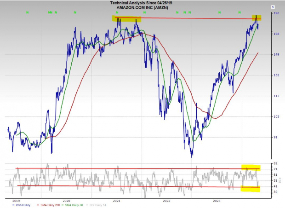The width and height of the screenshot is (285, 208).
Task: Select the lower yellow RSI highlight box
Action: [251, 188]
